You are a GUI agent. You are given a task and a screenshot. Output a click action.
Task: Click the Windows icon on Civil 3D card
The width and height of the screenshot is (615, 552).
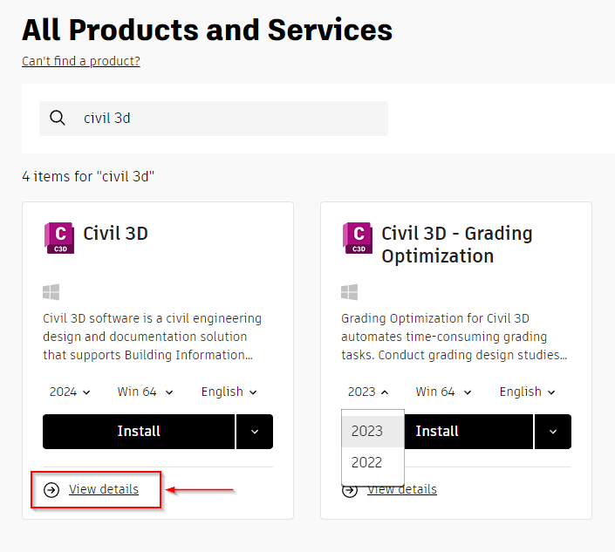pos(51,292)
